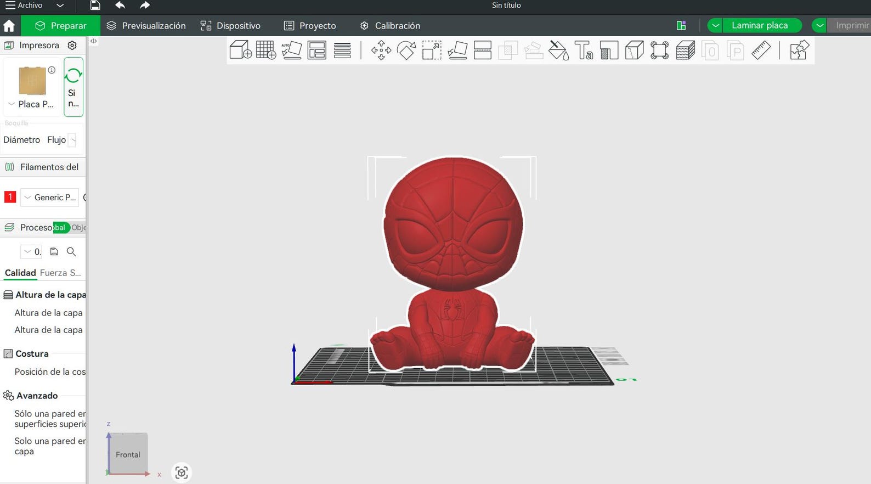
Task: Save the process preset
Action: click(54, 252)
